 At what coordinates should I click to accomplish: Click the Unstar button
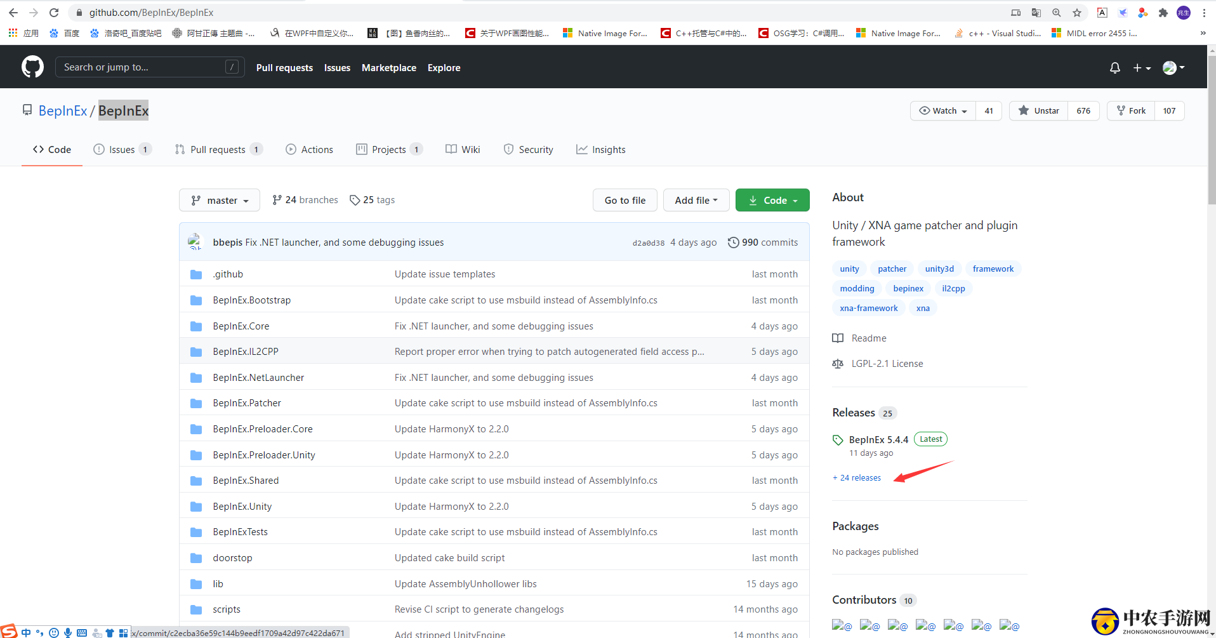1038,110
